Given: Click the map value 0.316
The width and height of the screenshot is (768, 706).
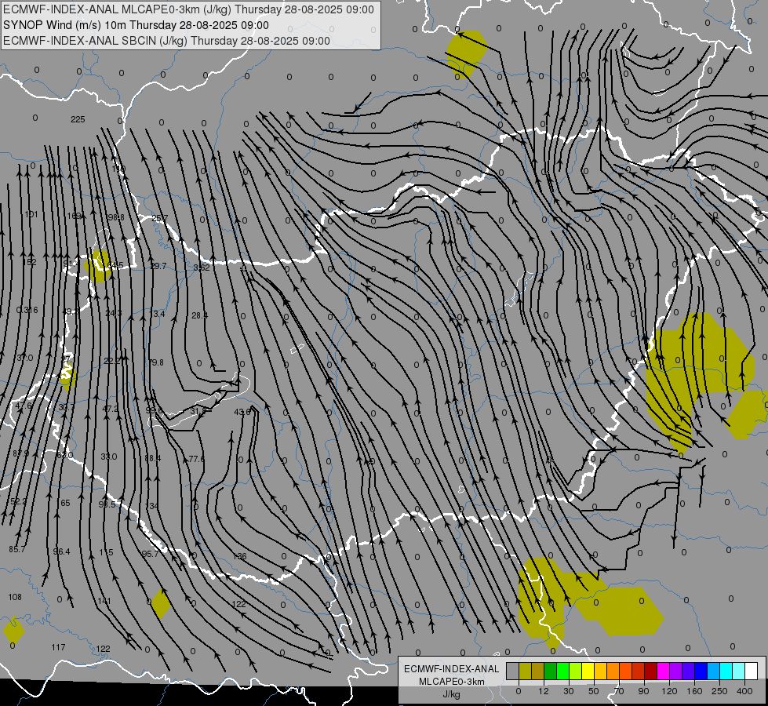Looking at the screenshot, I should (27, 310).
